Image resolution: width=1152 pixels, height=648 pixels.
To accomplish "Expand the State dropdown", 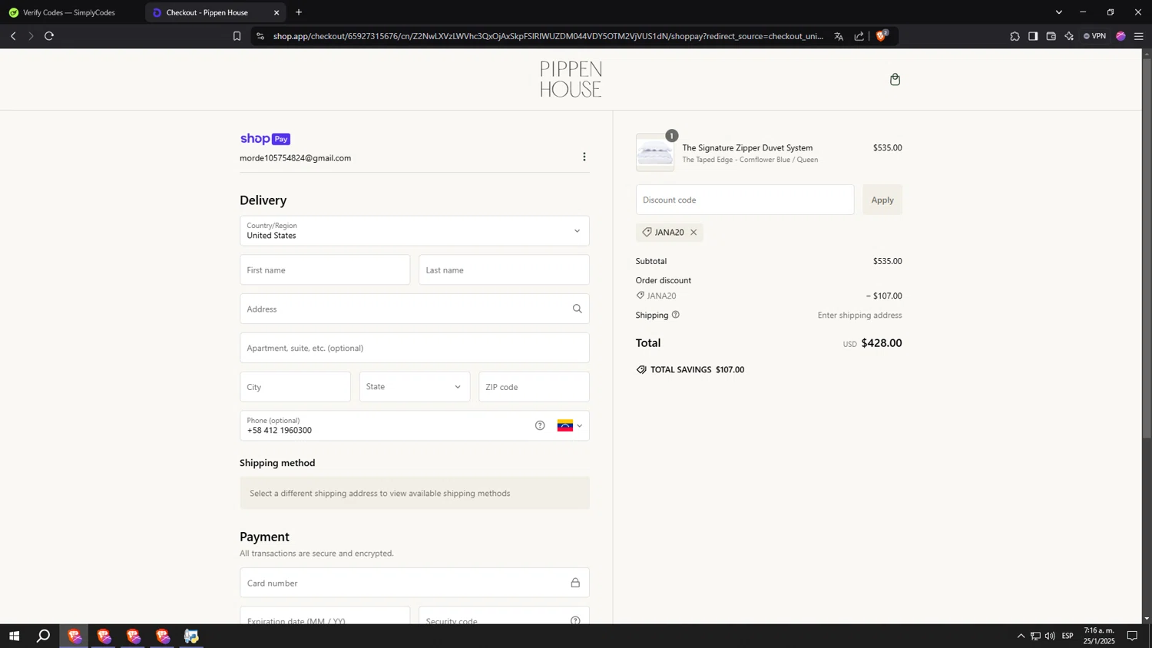I will pos(415,386).
